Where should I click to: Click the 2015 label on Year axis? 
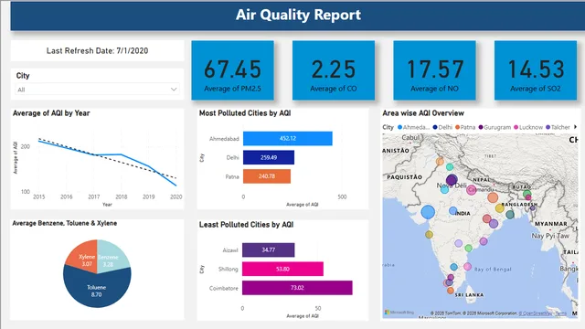tap(39, 196)
